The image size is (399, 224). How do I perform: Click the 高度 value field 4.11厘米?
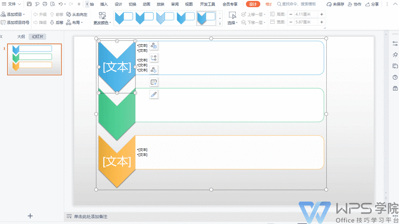tap(306, 14)
